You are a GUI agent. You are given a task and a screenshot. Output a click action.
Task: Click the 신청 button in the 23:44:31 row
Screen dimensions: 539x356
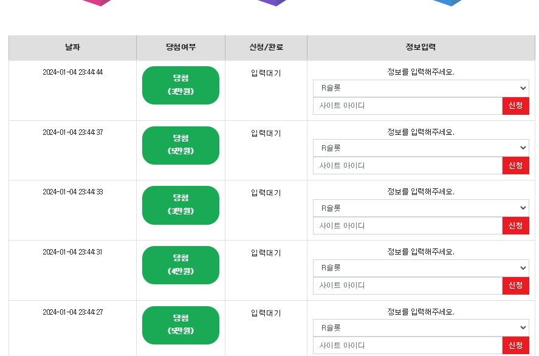coord(516,286)
